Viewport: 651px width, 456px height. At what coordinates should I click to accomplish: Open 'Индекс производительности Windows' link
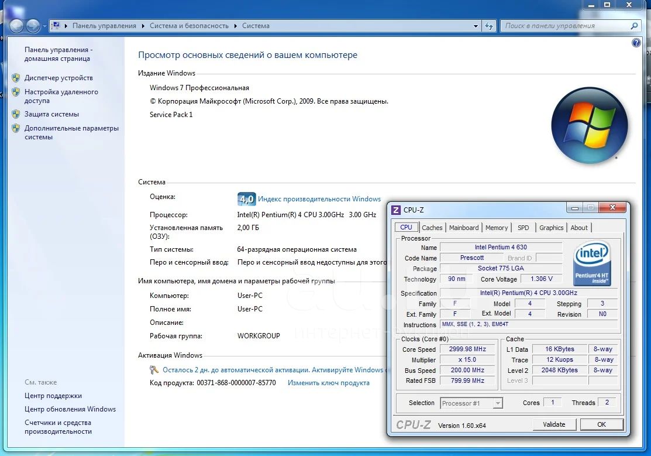tap(319, 199)
